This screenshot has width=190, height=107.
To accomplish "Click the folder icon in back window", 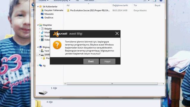I will 38,103.
